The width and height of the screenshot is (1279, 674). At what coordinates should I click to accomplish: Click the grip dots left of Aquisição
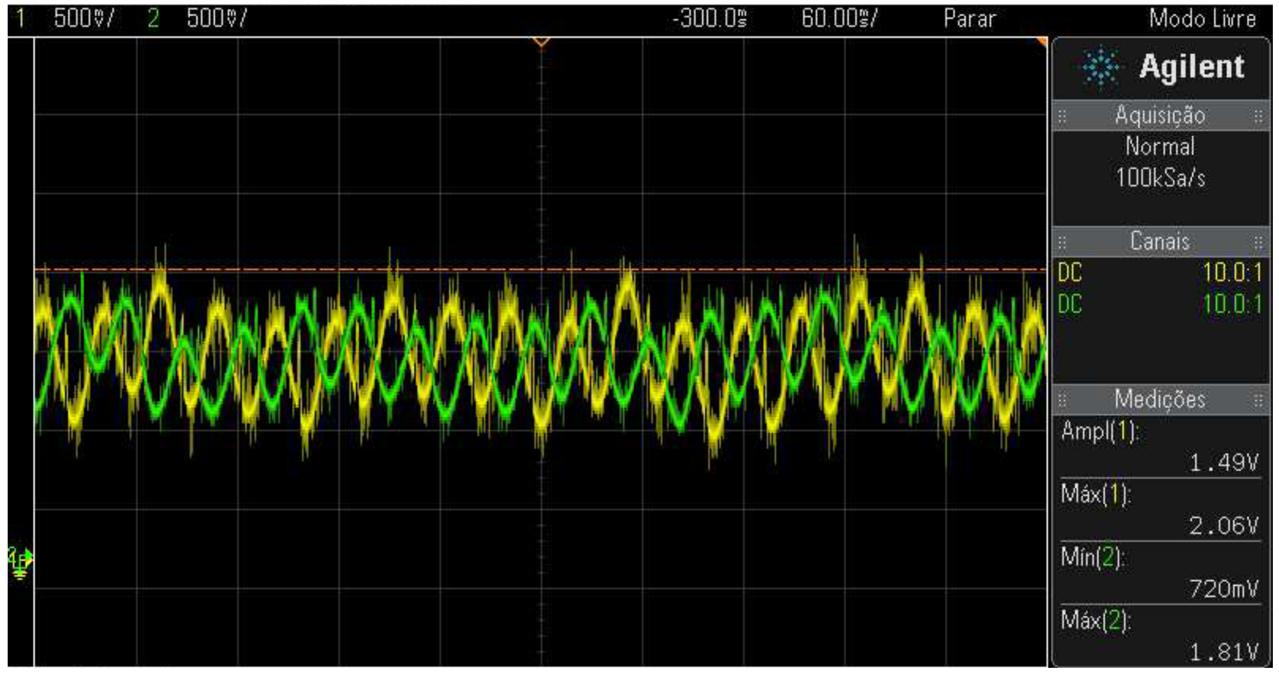(1062, 116)
